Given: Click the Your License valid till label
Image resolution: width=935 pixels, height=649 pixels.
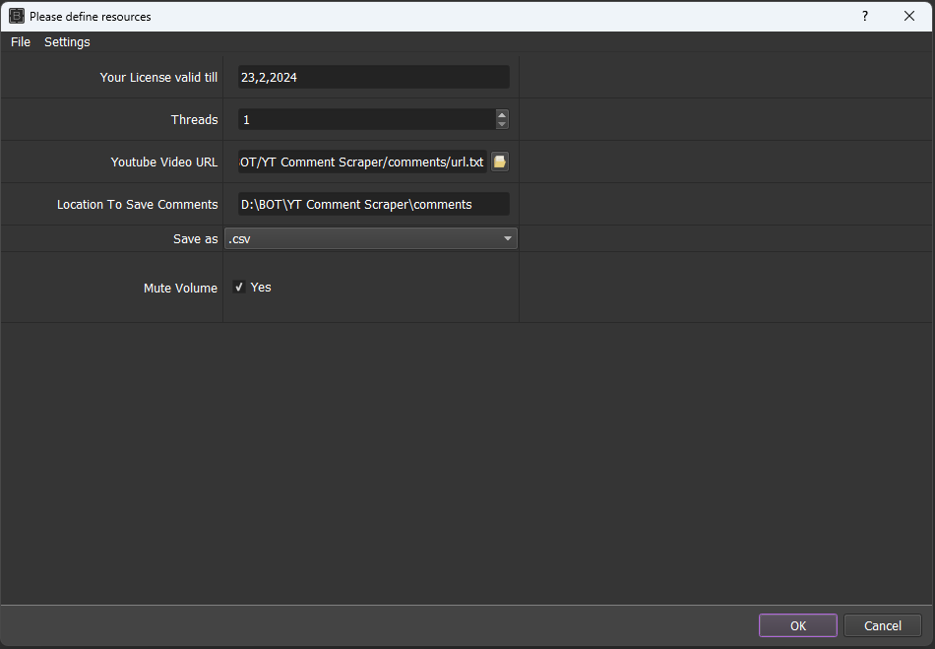Looking at the screenshot, I should click(x=158, y=78).
